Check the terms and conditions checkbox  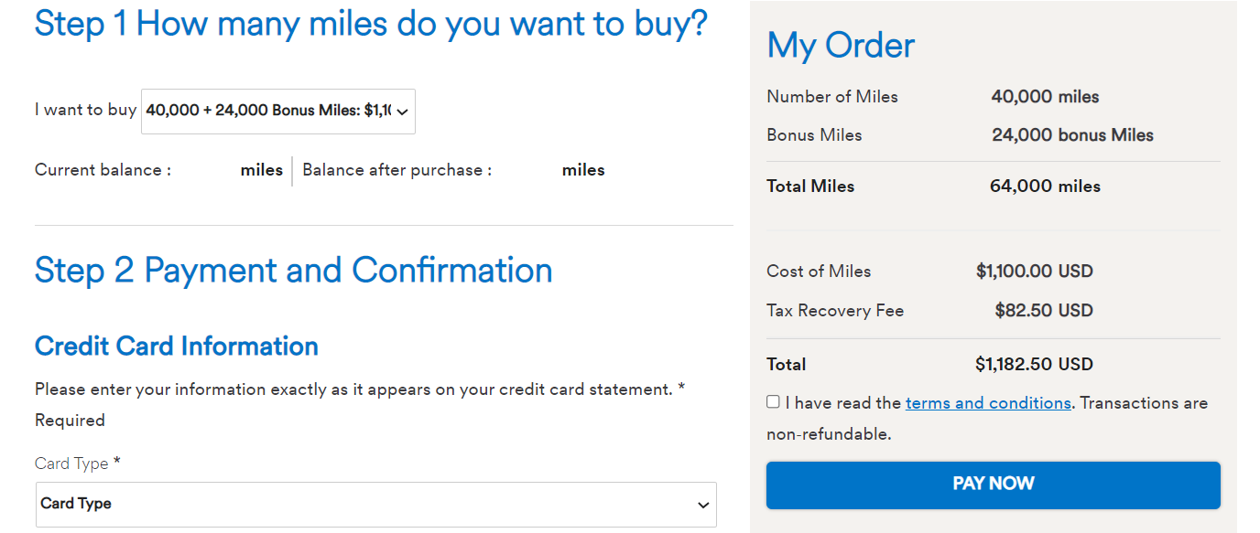point(774,402)
